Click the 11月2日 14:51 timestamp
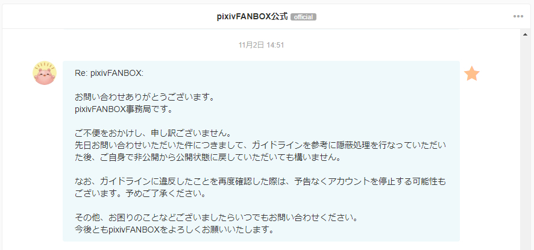The image size is (534, 250). click(x=261, y=45)
